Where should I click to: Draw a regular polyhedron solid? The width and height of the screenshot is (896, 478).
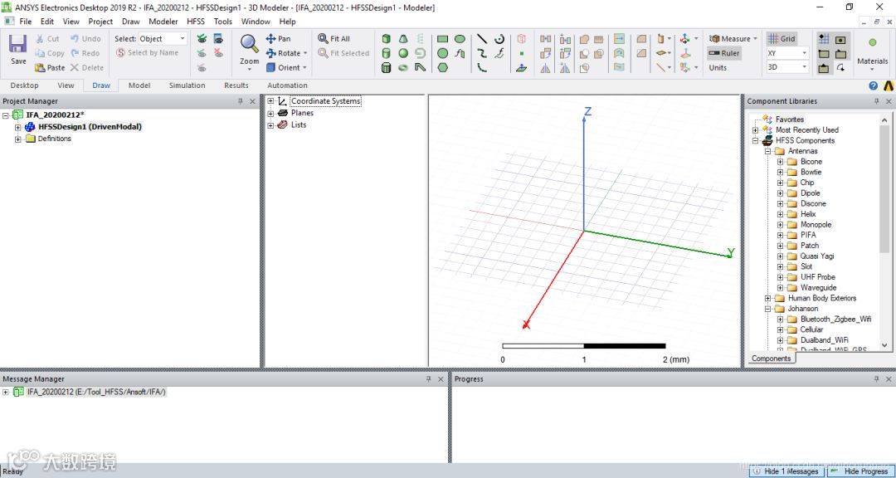(x=387, y=67)
